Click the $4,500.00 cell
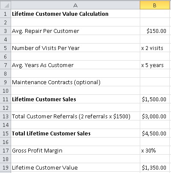 point(155,133)
